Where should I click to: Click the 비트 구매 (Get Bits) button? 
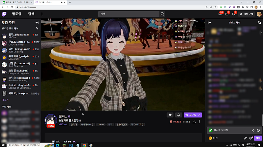[246, 14]
